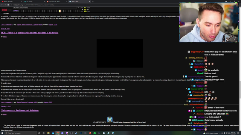Expand hidden system tray icons chevron
This screenshot has width=241, height=135.
coord(220,133)
